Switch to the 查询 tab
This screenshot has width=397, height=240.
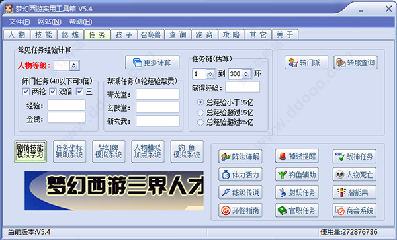[x=178, y=34]
